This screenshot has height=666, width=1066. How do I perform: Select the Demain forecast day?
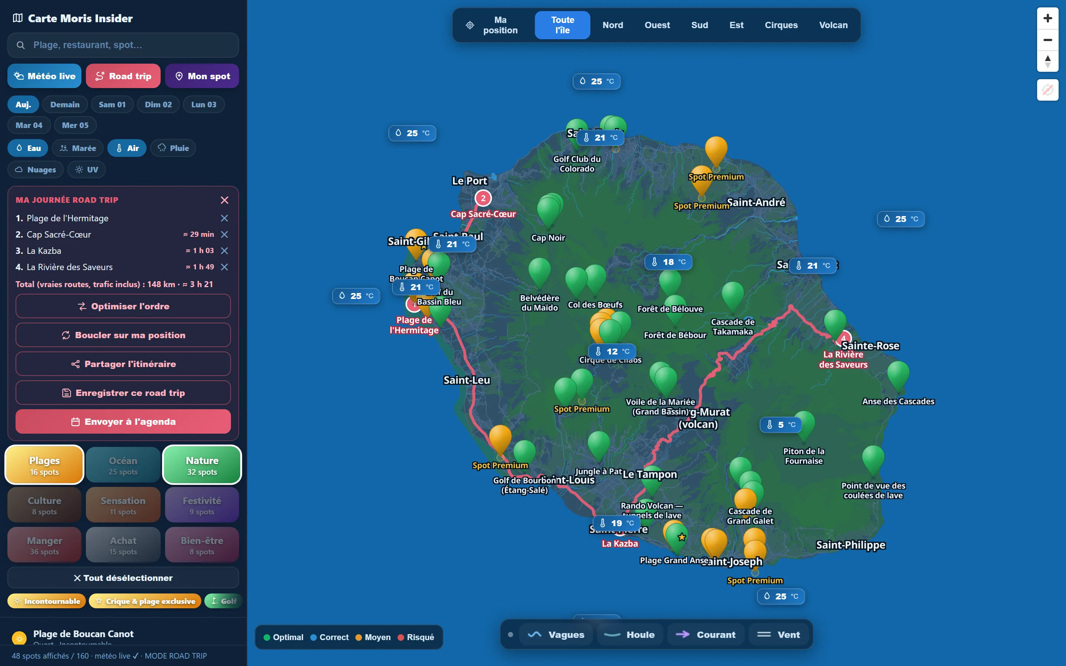pyautogui.click(x=65, y=104)
